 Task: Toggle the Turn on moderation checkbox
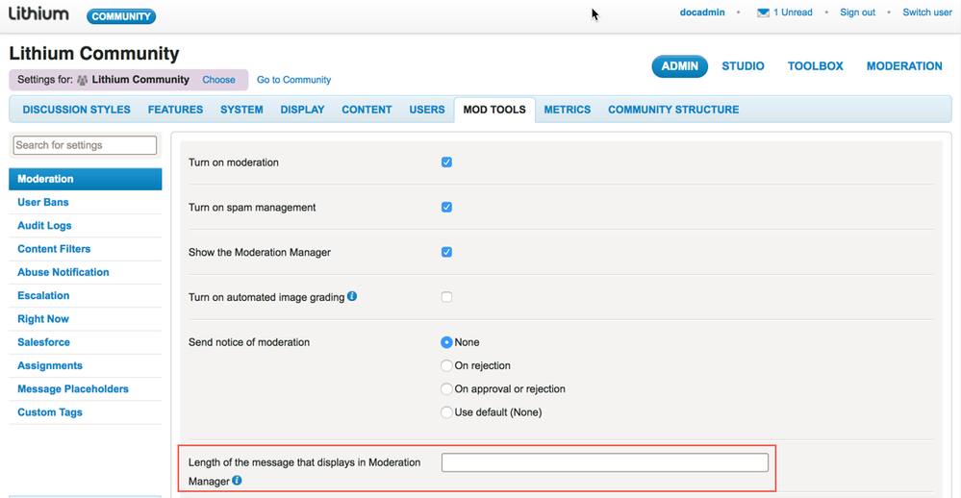point(446,162)
